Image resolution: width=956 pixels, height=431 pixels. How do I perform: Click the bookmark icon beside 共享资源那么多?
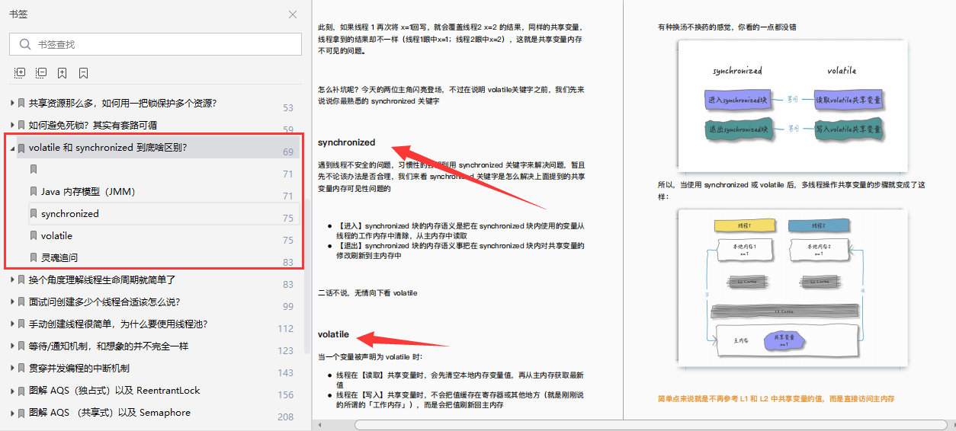(x=21, y=104)
